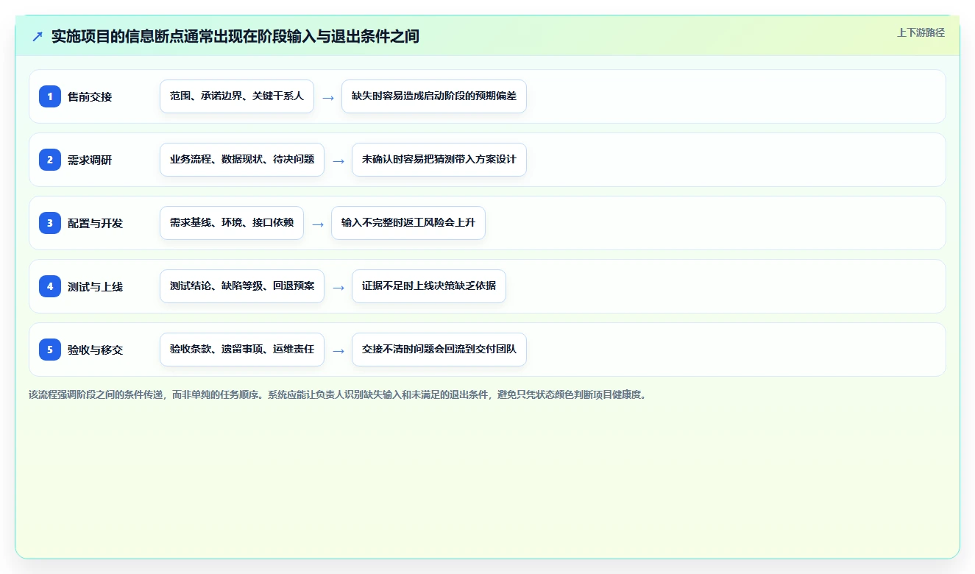This screenshot has height=574, width=975.
Task: Click the 未确认时容易把猜测带入方案设计 chip
Action: click(x=439, y=160)
